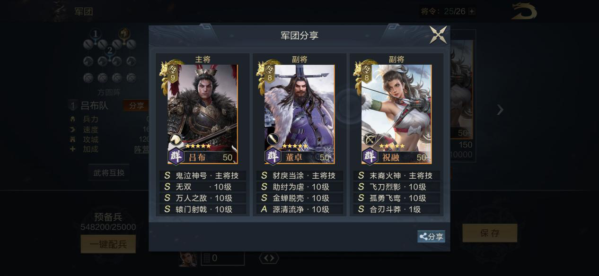The width and height of the screenshot is (599, 276).
Task: Click the plus icon next to 将令 count
Action: click(x=471, y=11)
